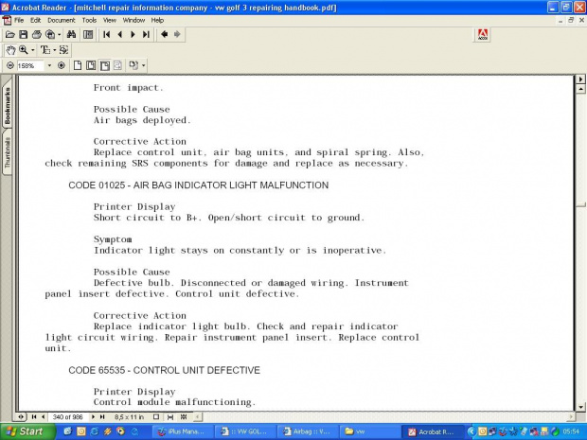
Task: Open a file with the folder icon
Action: tap(10, 35)
